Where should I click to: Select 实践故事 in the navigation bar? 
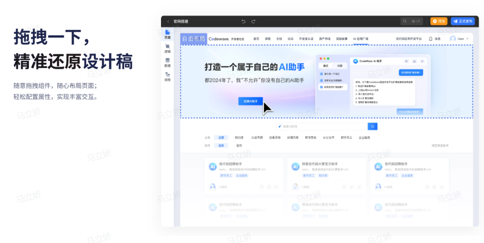342,39
